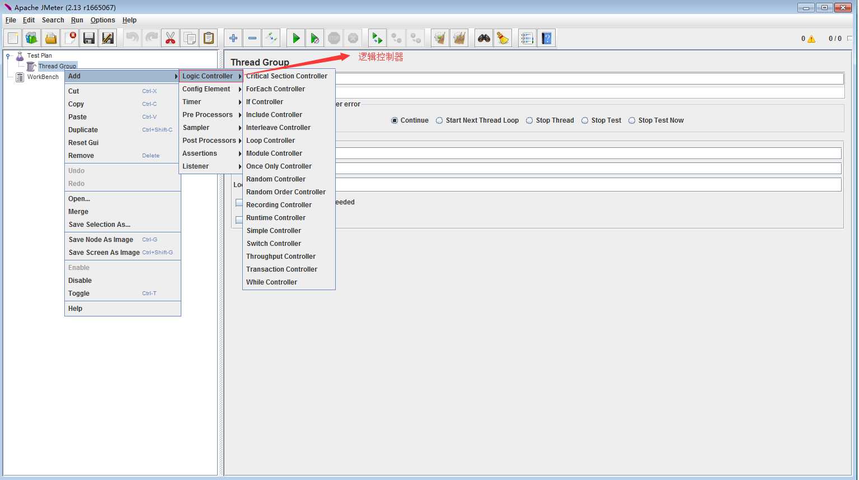This screenshot has height=480, width=859.
Task: Select the Stop Test Now radio button
Action: point(632,120)
